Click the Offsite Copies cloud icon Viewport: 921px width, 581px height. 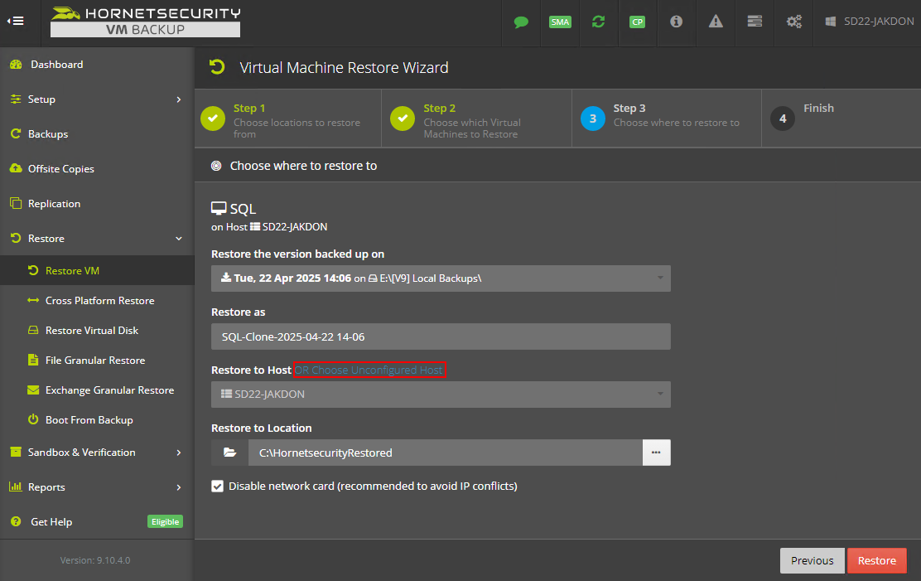(16, 168)
